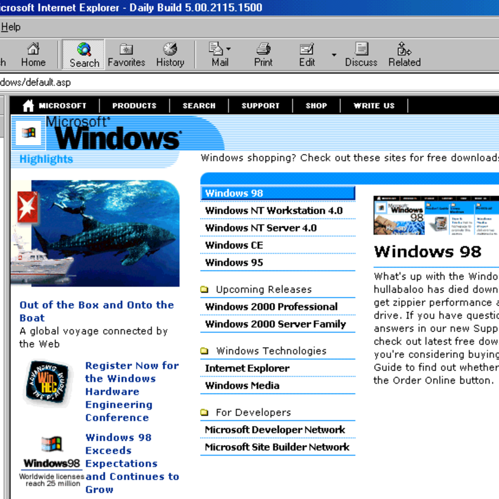Open the Windows Hardware Engineering Conference link

132,391
